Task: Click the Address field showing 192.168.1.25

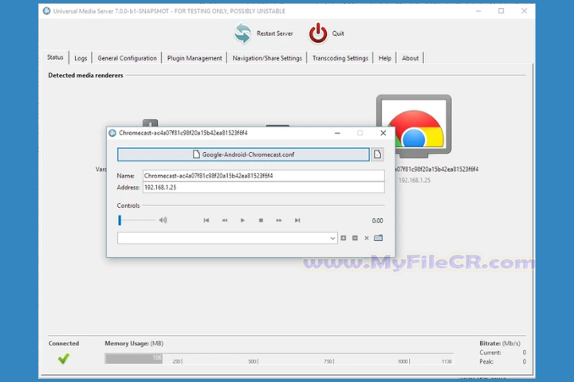Action: [x=264, y=187]
